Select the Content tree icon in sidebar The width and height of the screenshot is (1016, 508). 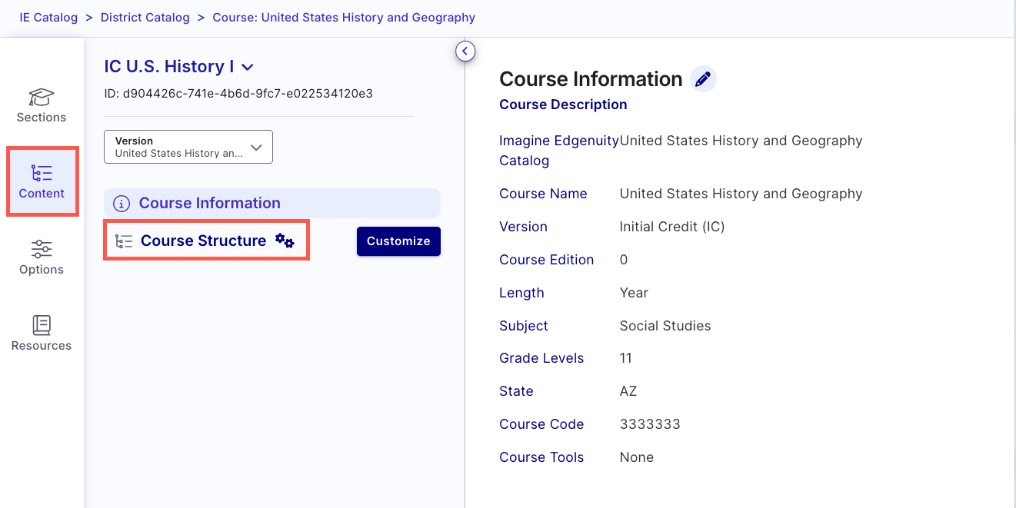click(42, 173)
